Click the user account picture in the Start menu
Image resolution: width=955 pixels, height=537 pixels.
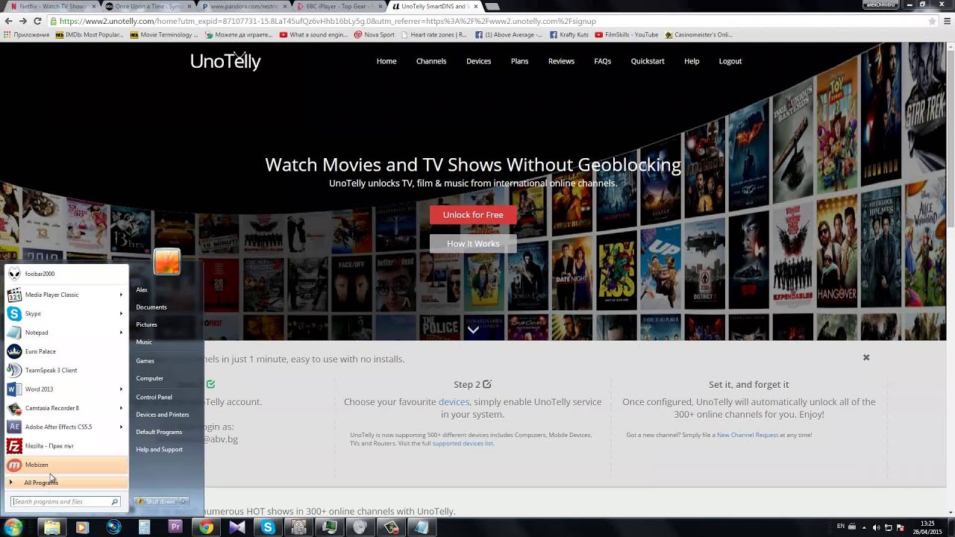click(x=166, y=262)
